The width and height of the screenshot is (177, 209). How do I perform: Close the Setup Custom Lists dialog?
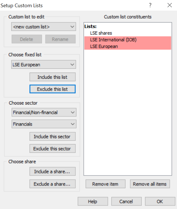pyautogui.click(x=170, y=5)
